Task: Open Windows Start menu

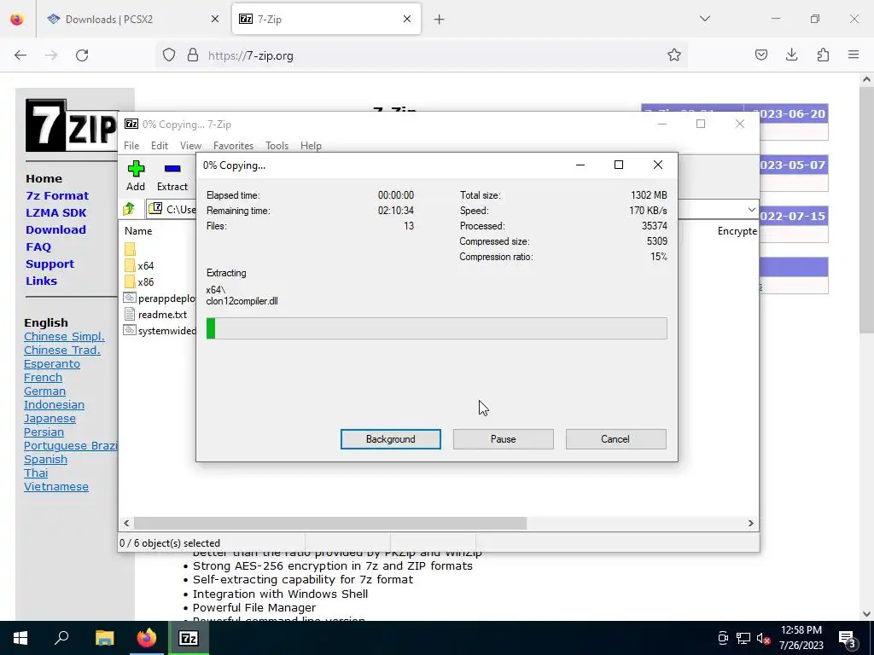Action: pyautogui.click(x=20, y=638)
